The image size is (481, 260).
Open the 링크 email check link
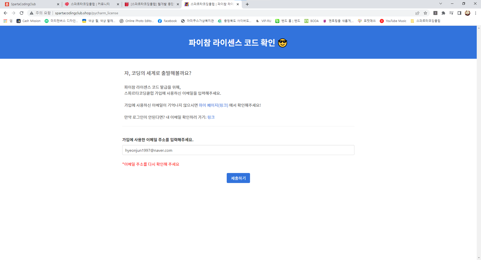211,117
